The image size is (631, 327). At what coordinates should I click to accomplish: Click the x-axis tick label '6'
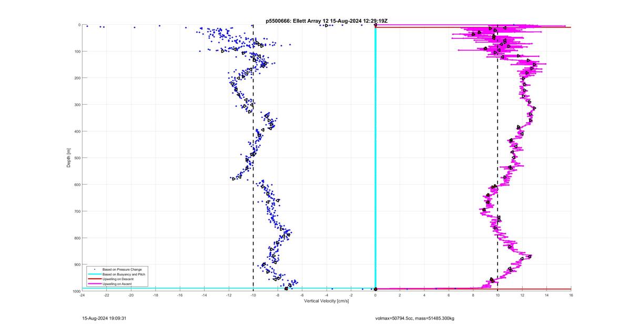tap(449, 295)
